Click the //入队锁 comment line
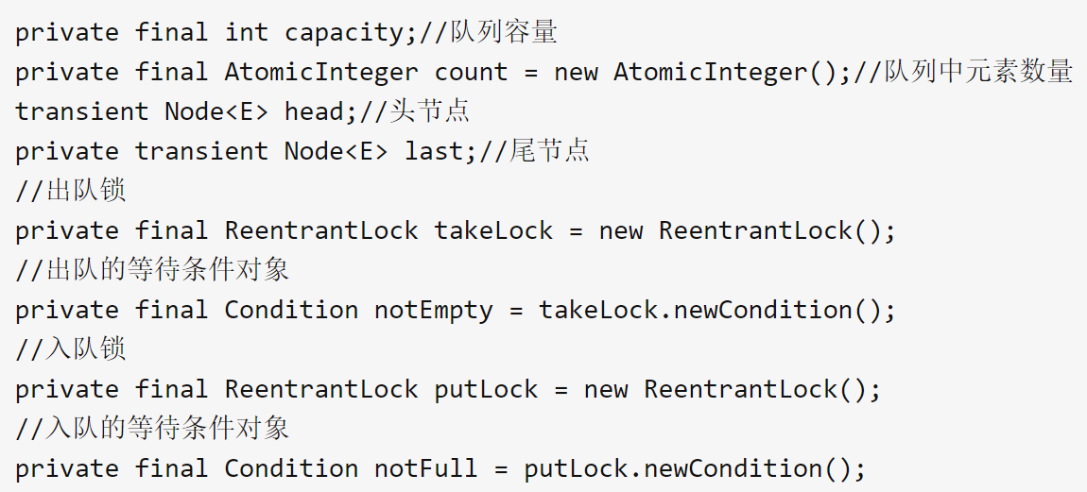Screen dimensions: 1087x492 [71, 349]
